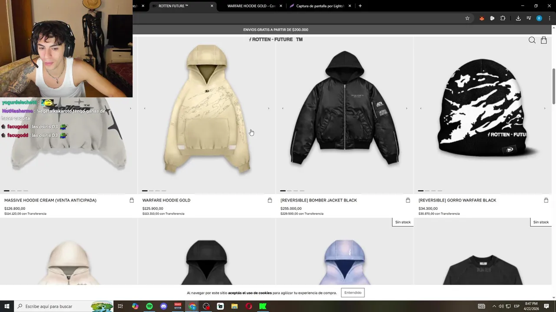556x312 pixels.
Task: Open [REVERSIBLE] BOMBER JACKET BLACK product title
Action: [319, 200]
